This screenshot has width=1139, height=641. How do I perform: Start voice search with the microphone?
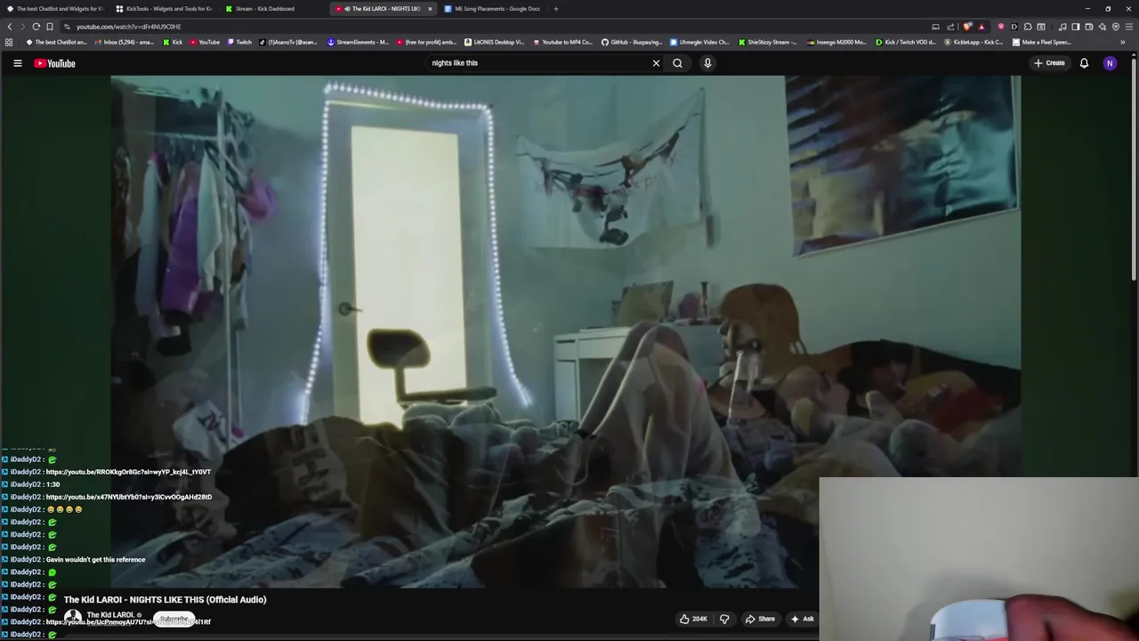707,63
